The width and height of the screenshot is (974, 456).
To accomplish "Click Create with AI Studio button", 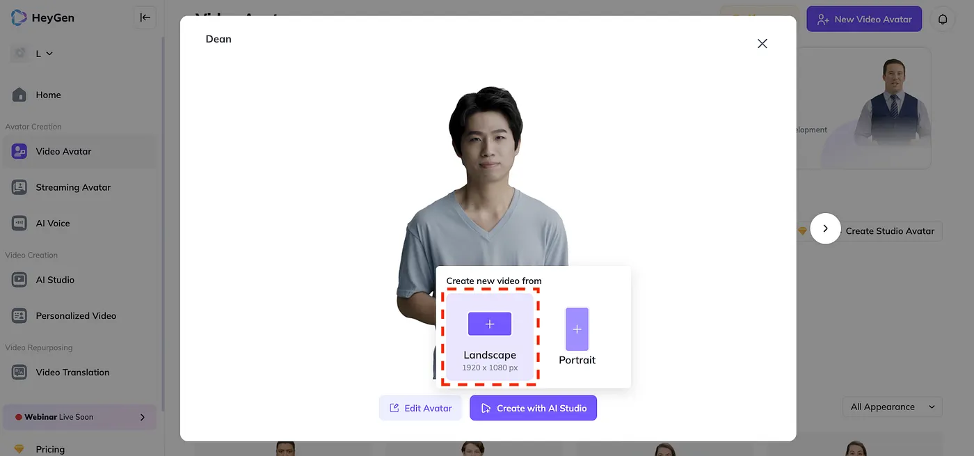I will click(533, 408).
